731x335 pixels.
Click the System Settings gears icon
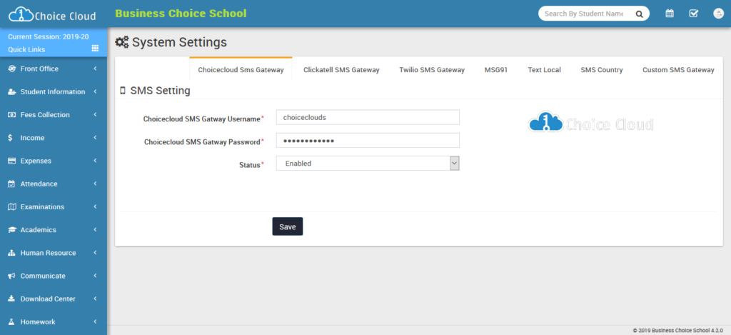tap(122, 42)
